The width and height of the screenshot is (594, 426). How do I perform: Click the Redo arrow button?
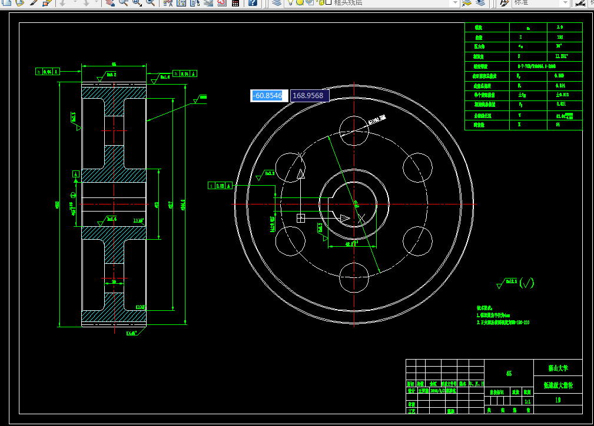86,3
